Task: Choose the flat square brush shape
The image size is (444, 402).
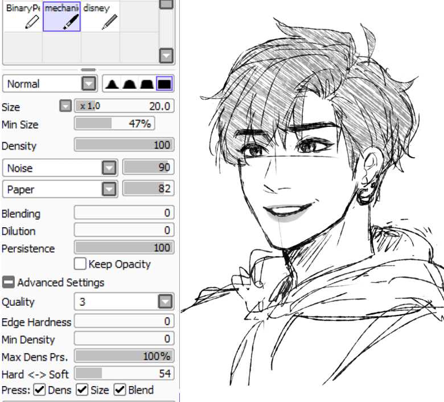Action: [x=165, y=84]
